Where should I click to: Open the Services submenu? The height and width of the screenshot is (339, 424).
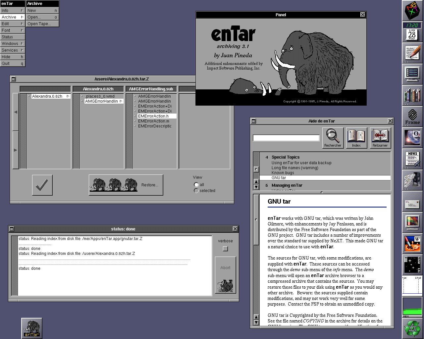click(13, 50)
